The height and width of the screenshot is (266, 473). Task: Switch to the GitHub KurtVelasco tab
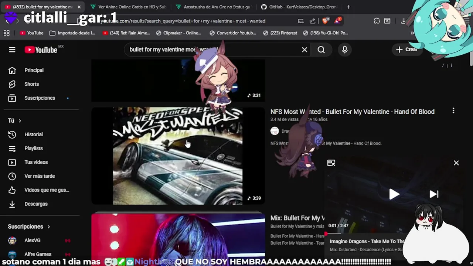pos(299,7)
